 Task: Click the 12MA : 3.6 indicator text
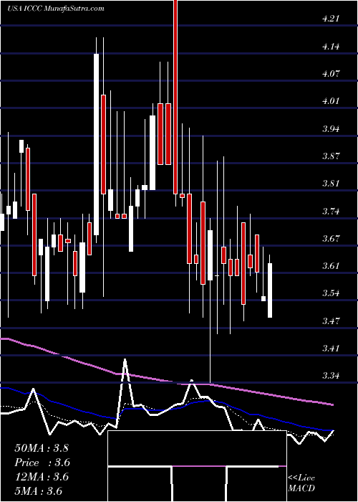coord(42,477)
